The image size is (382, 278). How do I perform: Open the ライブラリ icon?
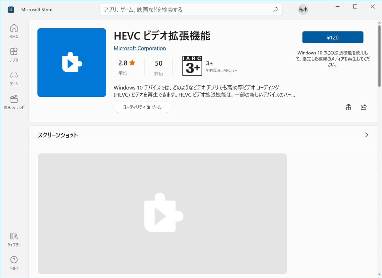tap(14, 240)
